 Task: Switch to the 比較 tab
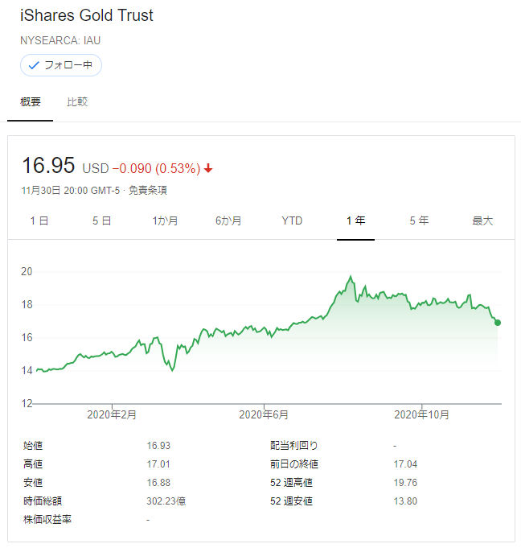[77, 101]
